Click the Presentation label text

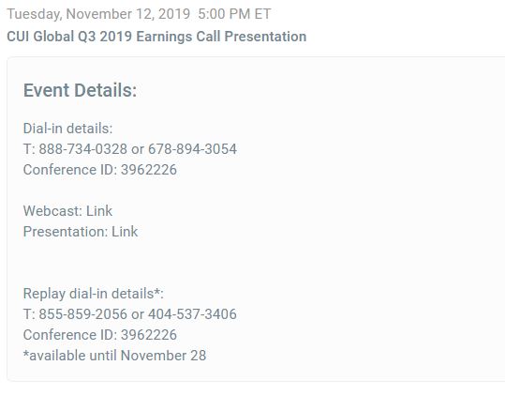[66, 232]
